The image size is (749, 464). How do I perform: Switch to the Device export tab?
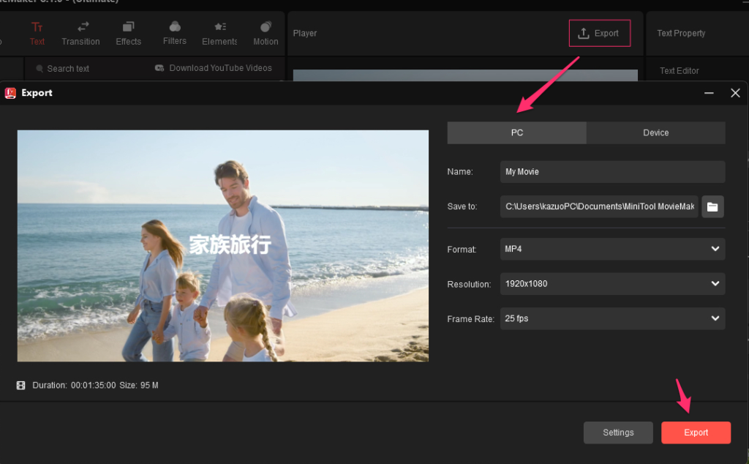tap(655, 132)
